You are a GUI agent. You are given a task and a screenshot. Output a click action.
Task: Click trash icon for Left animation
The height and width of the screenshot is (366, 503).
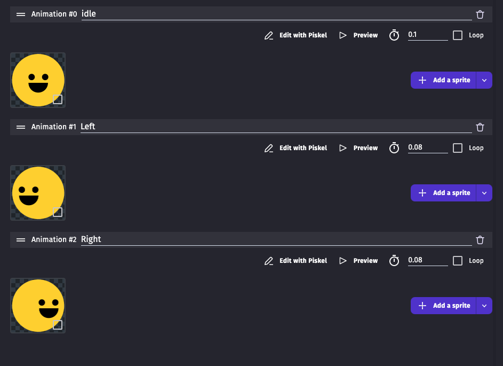(480, 127)
